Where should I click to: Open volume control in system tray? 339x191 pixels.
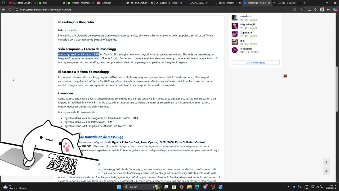[x=317, y=187]
